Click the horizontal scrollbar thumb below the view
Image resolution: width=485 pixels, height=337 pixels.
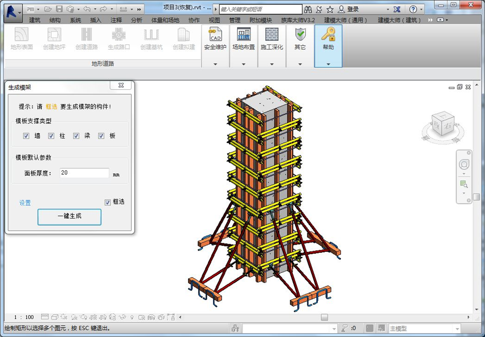click(x=324, y=317)
